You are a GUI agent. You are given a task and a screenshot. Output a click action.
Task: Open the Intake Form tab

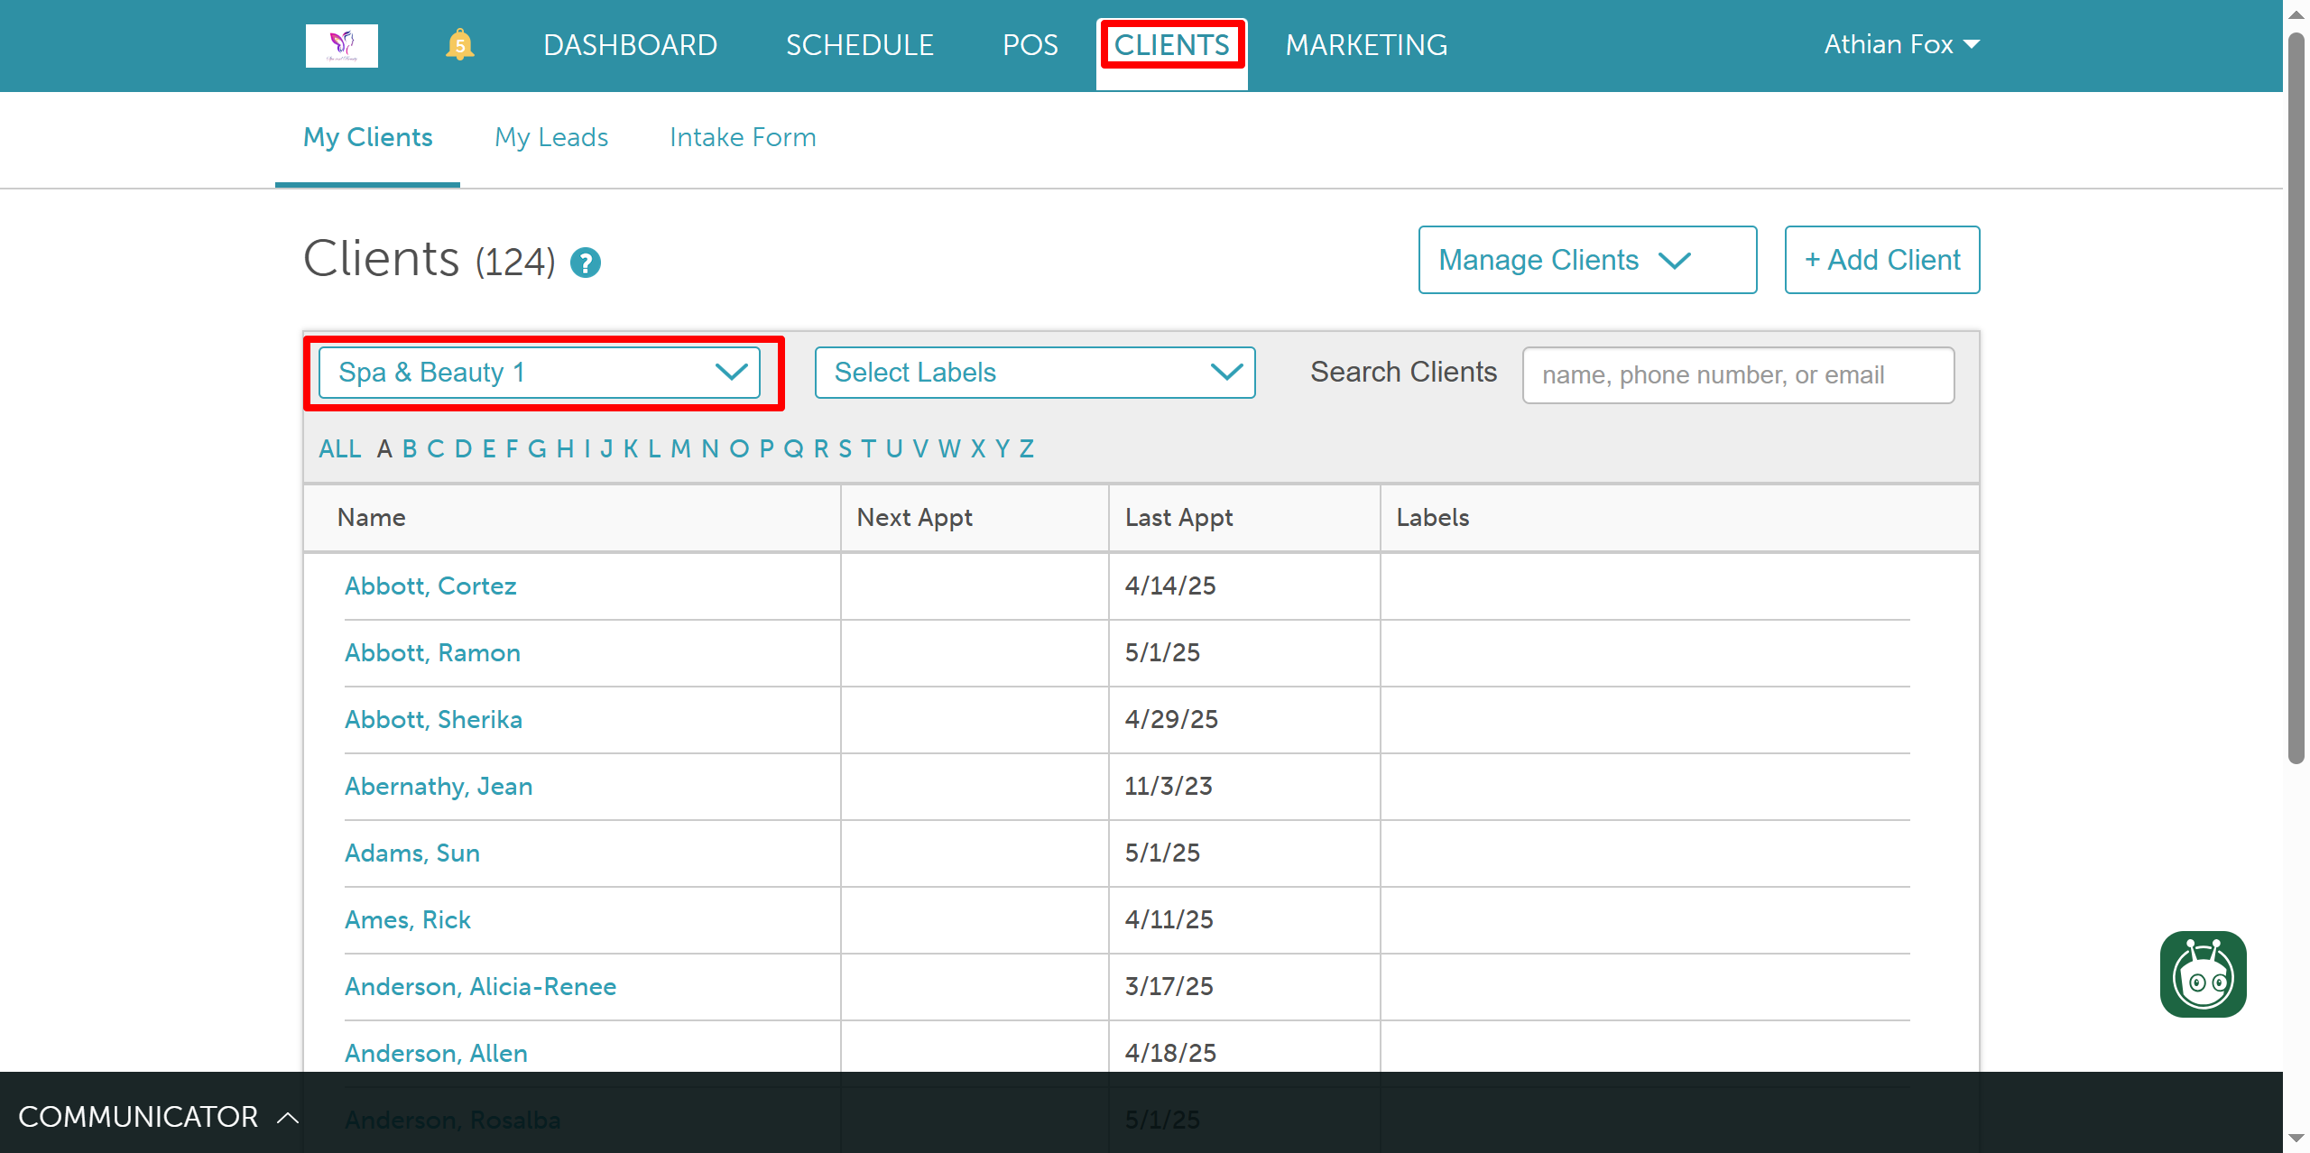(743, 137)
